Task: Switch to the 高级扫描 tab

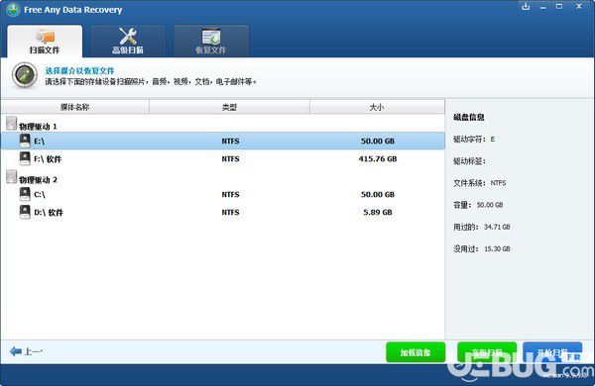Action: (x=128, y=41)
